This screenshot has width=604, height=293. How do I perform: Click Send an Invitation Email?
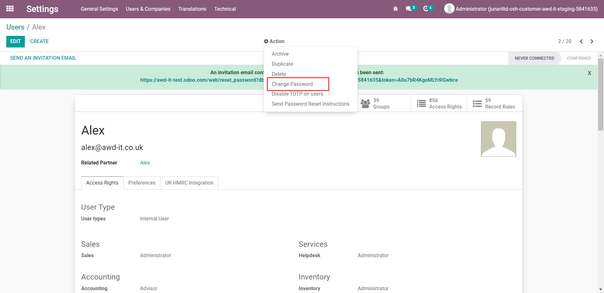click(43, 58)
